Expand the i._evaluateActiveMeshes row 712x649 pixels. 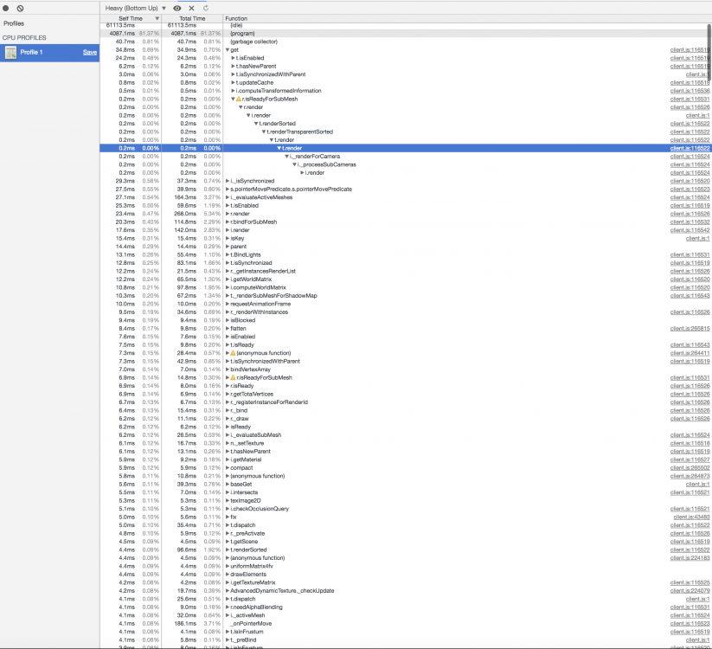point(228,197)
